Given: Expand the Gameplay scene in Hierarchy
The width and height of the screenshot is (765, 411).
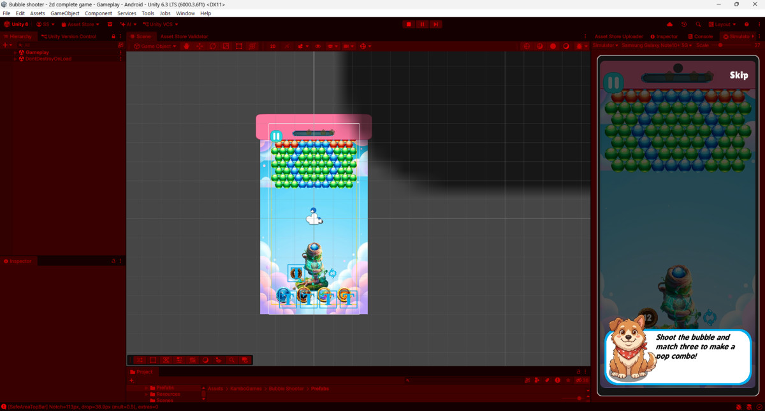Looking at the screenshot, I should point(15,52).
